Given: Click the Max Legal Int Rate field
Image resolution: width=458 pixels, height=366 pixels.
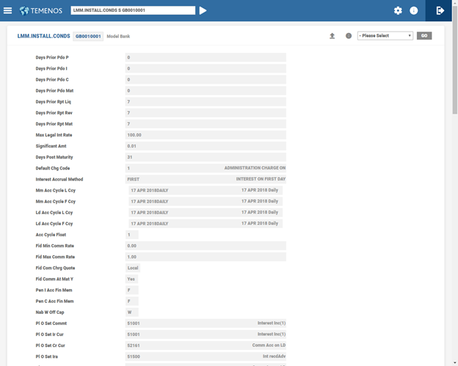Looking at the screenshot, I should click(206, 135).
